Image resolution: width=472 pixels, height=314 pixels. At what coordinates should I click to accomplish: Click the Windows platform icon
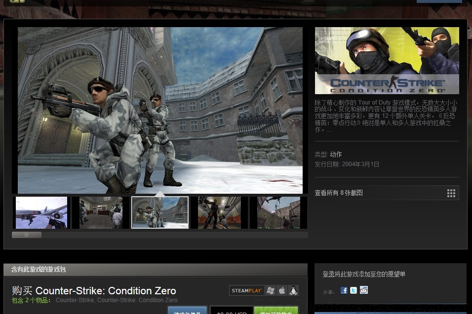point(271,290)
